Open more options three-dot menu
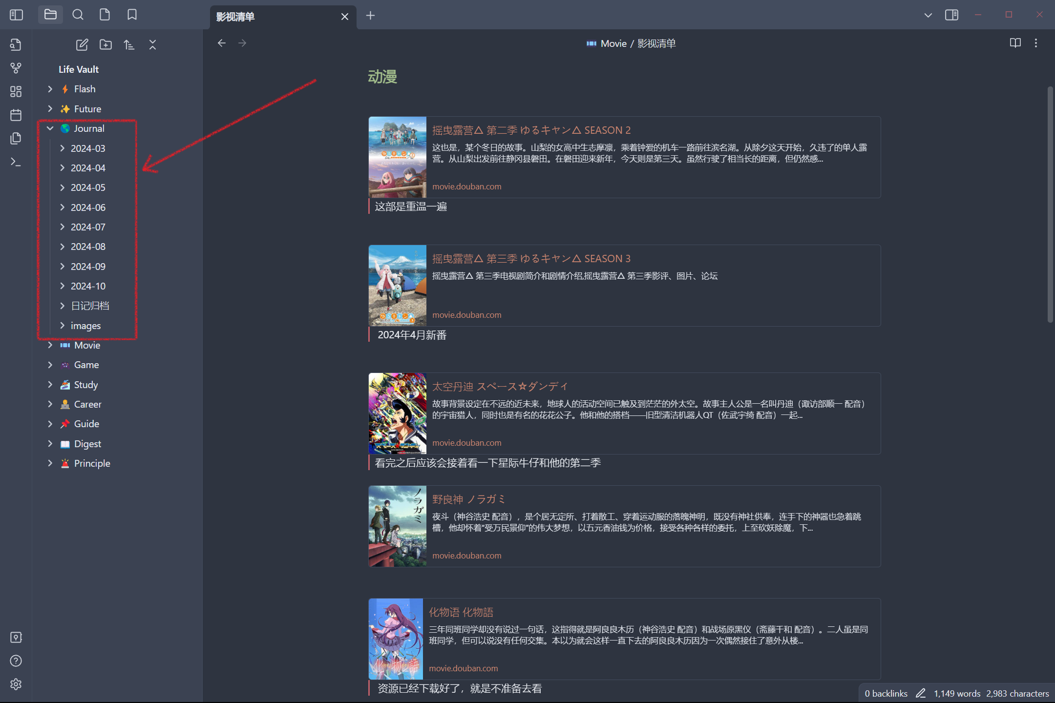Viewport: 1055px width, 703px height. (x=1036, y=43)
